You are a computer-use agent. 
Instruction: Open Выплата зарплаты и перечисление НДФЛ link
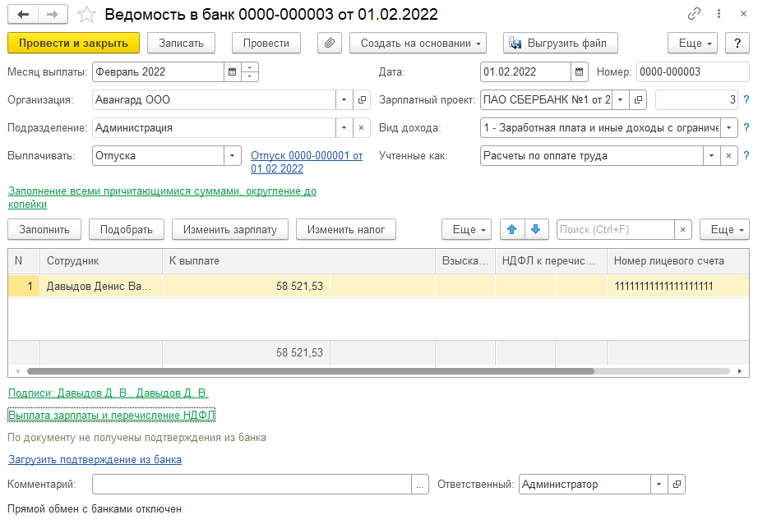pyautogui.click(x=112, y=415)
